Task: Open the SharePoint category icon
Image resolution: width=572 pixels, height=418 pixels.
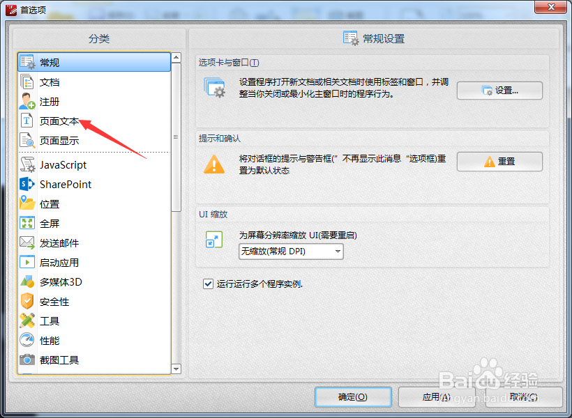Action: [x=27, y=185]
